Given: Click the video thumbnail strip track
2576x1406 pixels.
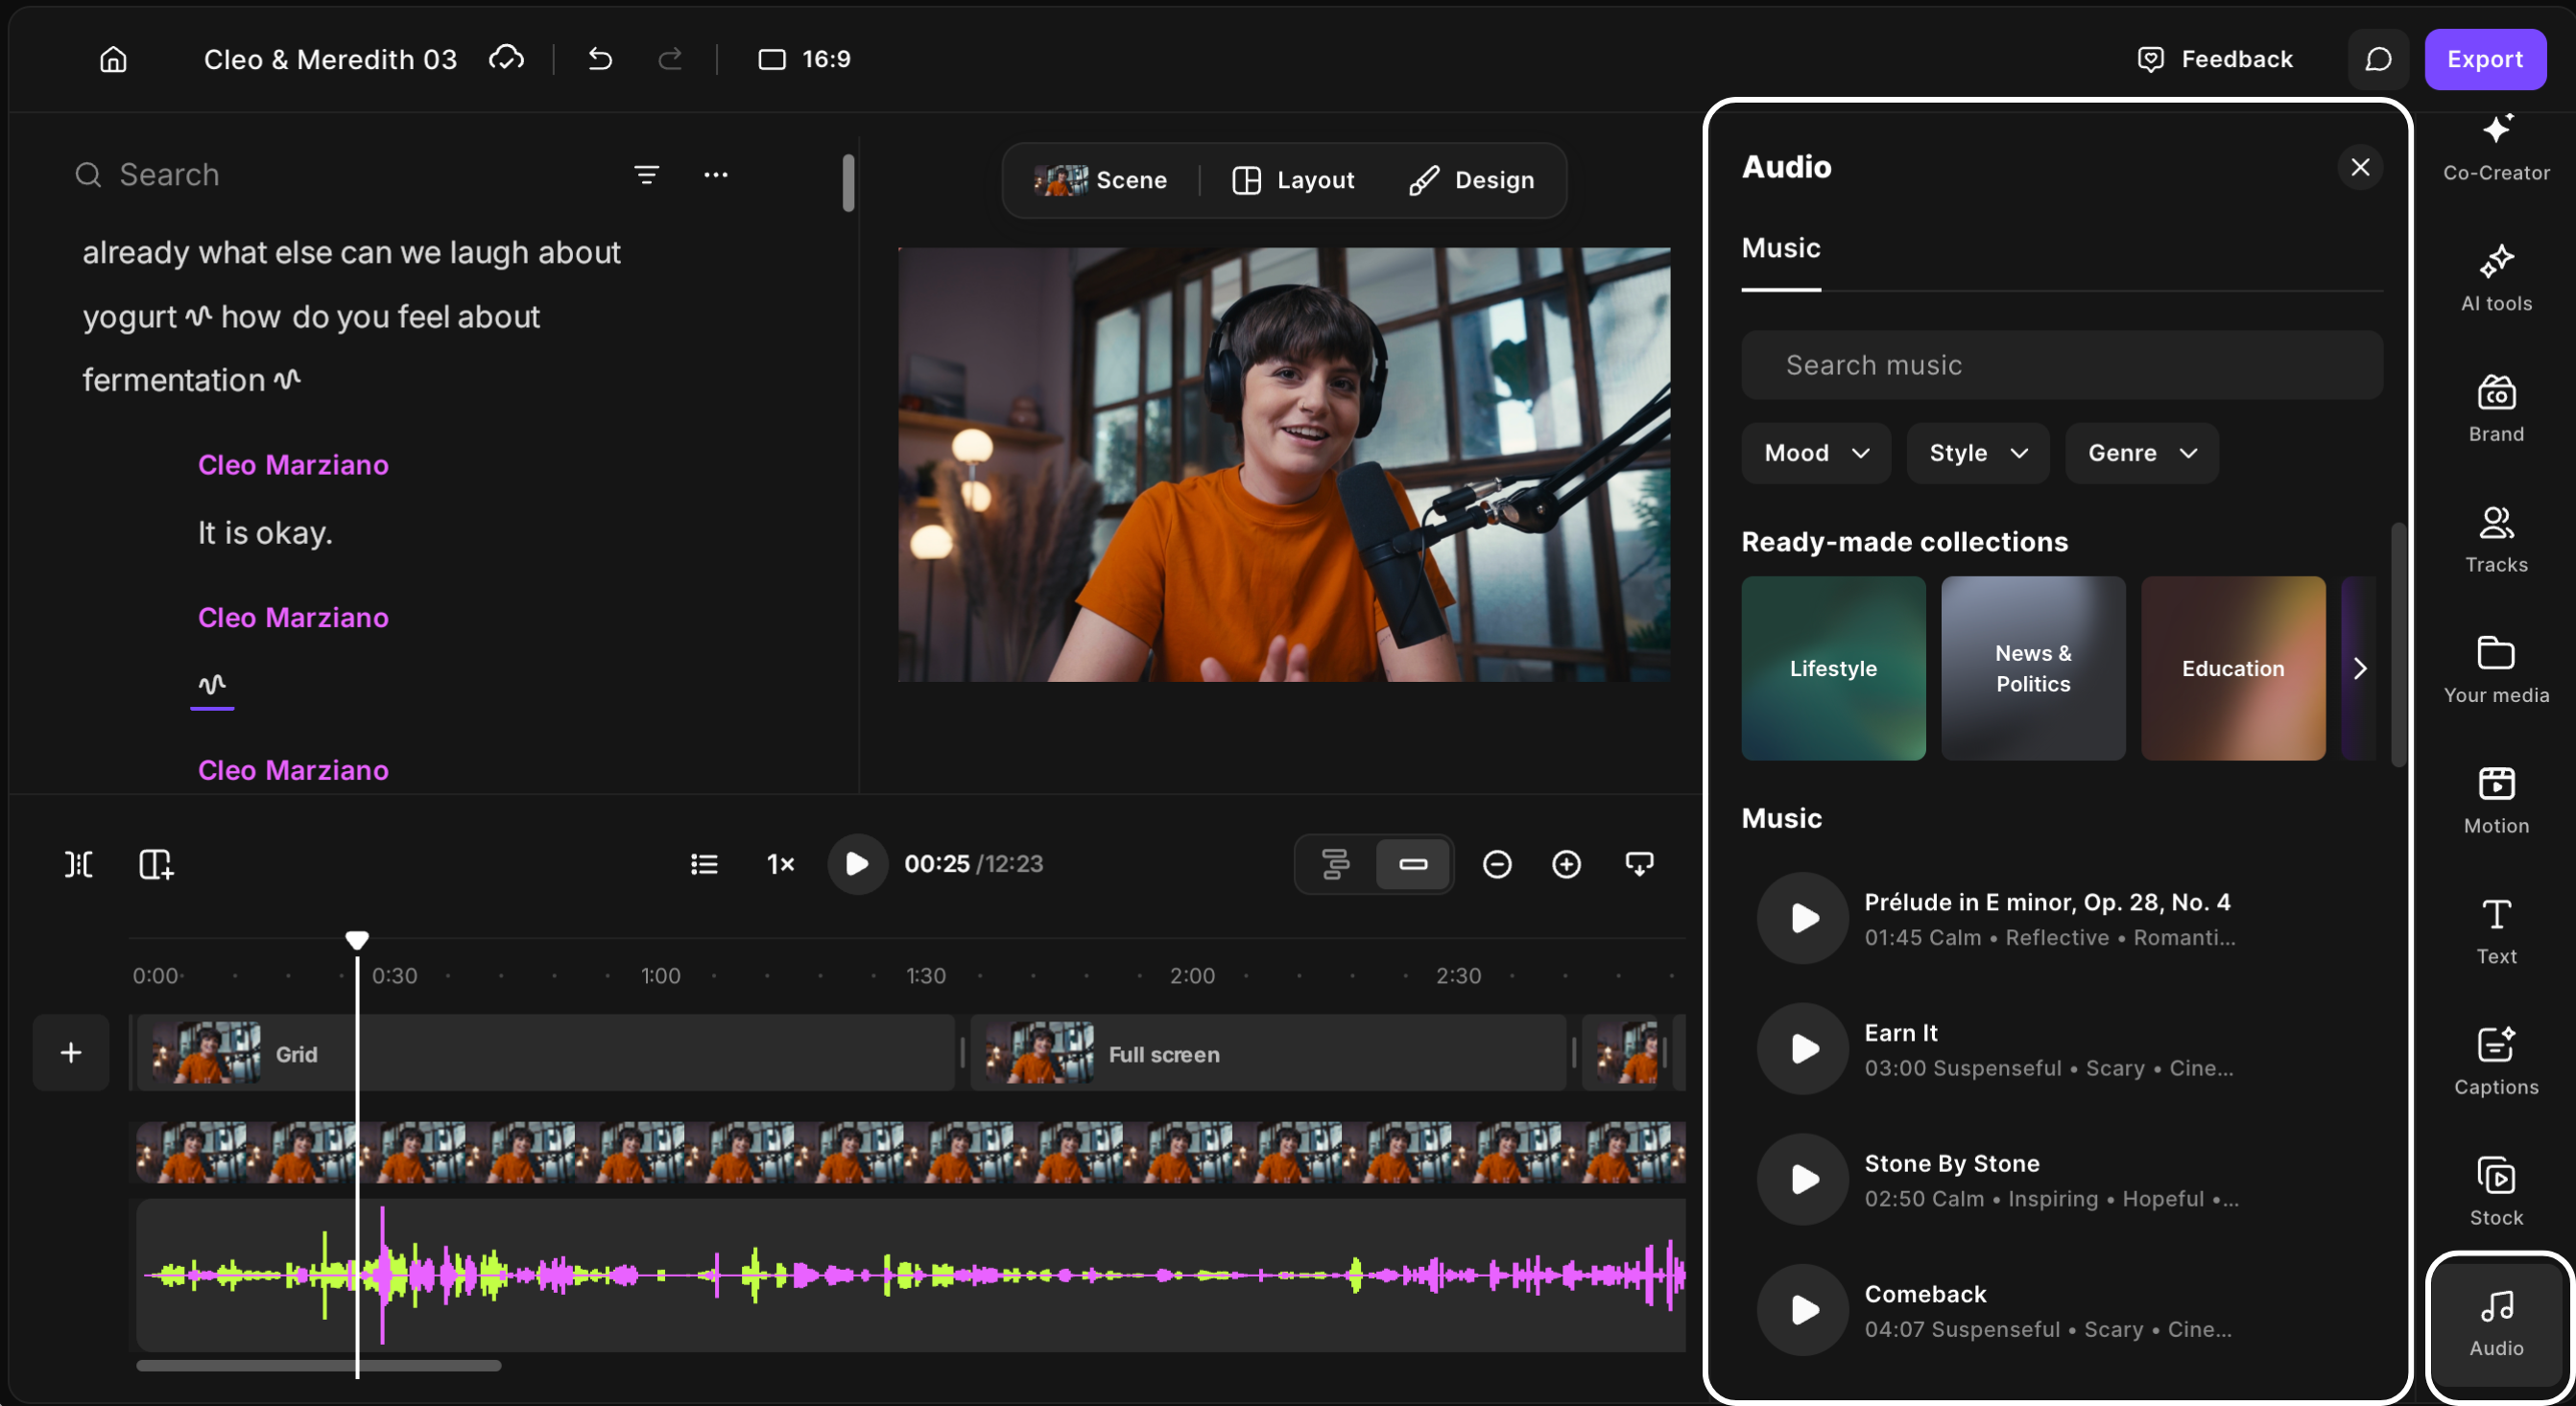Looking at the screenshot, I should click(x=910, y=1152).
